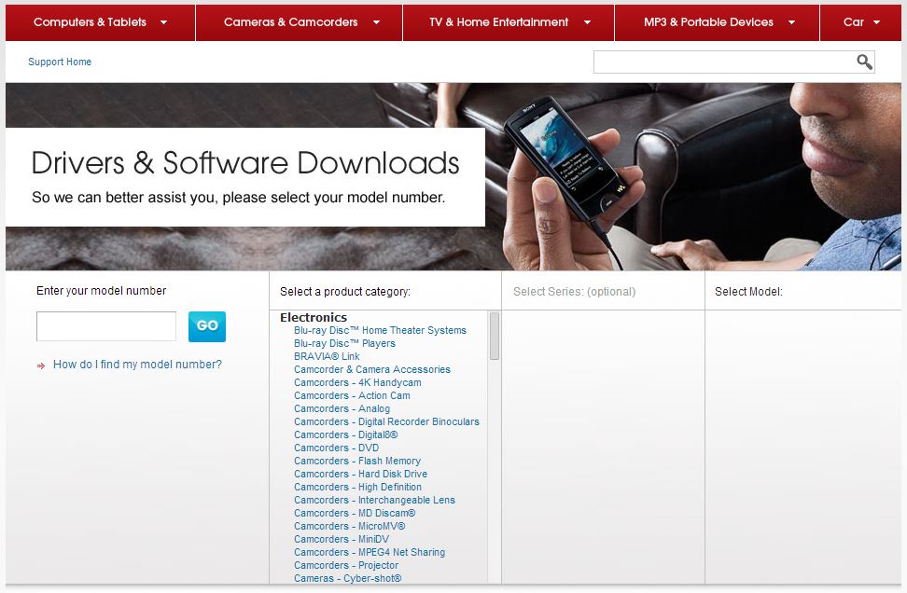Image resolution: width=907 pixels, height=593 pixels.
Task: Select Camcorders - Digital Recorder Binoculars category
Action: (386, 422)
